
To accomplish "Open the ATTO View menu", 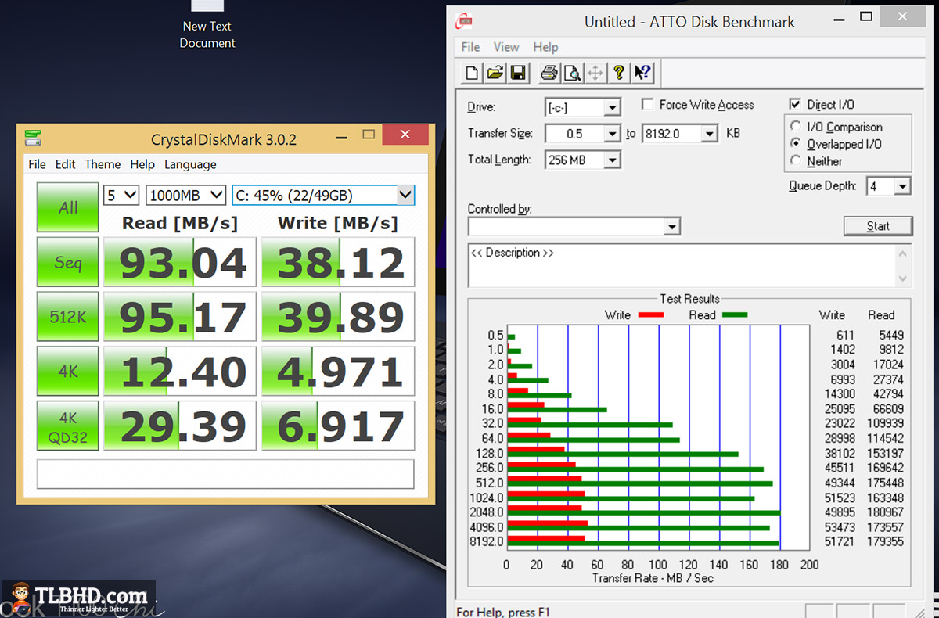I will point(506,47).
